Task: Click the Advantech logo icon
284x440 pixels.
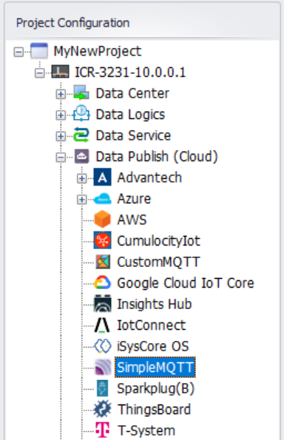Action: (102, 177)
